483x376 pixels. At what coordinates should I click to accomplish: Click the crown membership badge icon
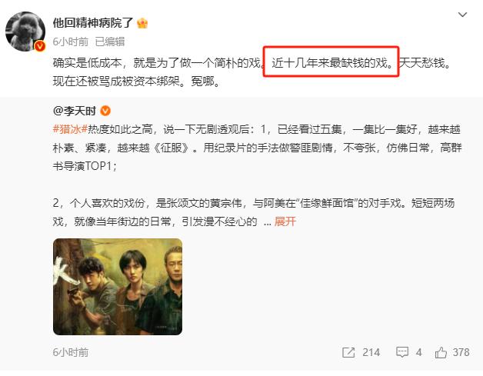(x=142, y=23)
